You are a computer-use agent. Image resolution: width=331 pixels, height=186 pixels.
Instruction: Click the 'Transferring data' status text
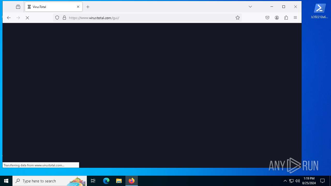[34, 165]
